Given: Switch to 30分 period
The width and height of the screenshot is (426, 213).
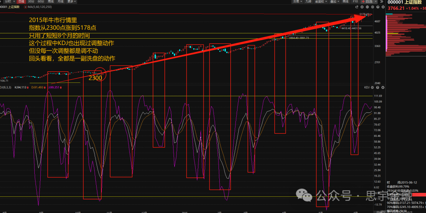Looking at the screenshot, I should pyautogui.click(x=31, y=2).
